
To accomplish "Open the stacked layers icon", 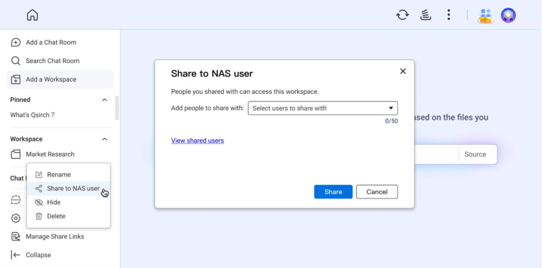I will coord(426,15).
